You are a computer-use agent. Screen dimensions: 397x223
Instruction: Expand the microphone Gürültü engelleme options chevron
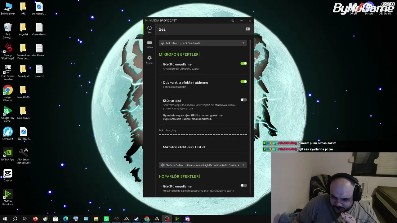point(161,64)
